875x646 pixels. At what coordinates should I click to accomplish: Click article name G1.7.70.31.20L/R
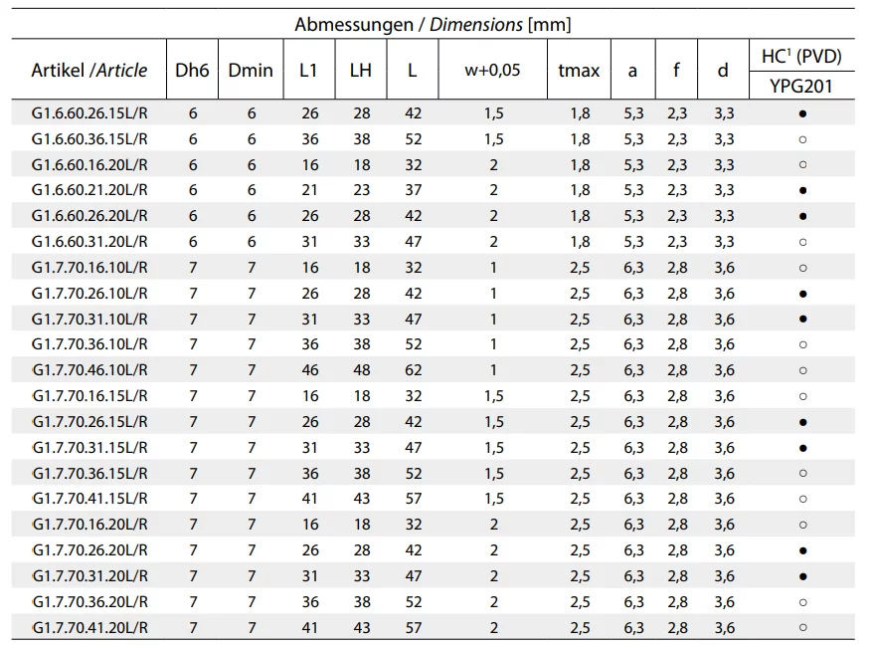89,576
